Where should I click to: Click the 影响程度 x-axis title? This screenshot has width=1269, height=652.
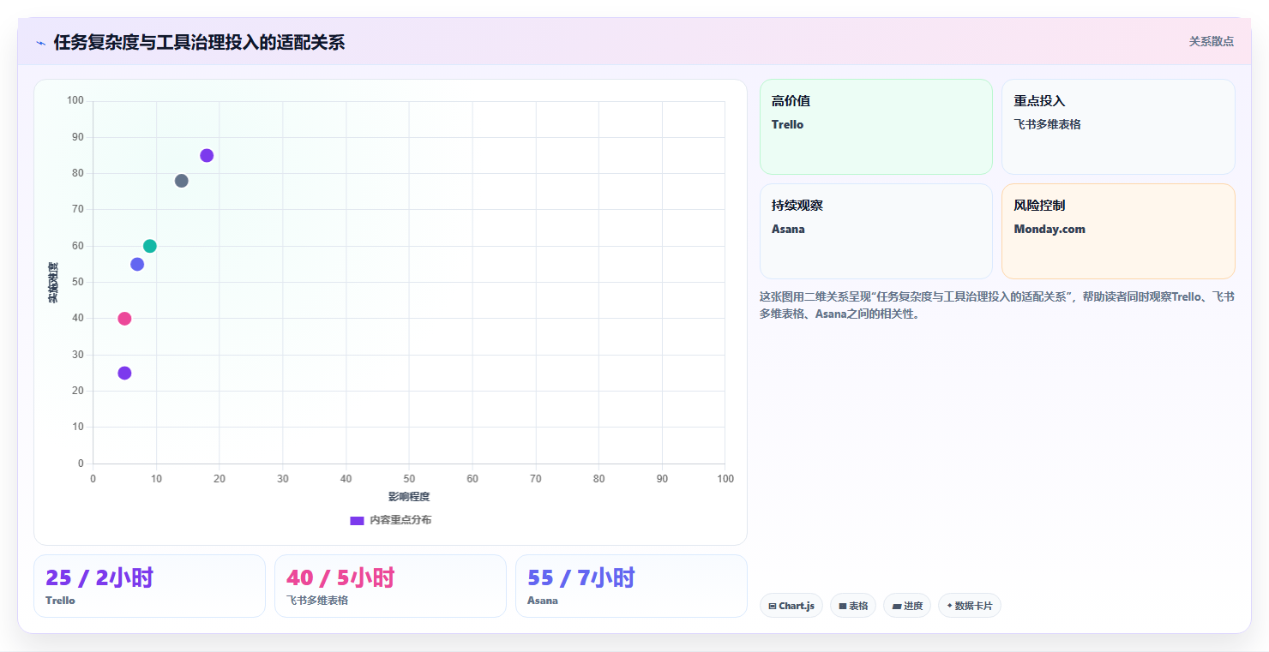point(409,497)
